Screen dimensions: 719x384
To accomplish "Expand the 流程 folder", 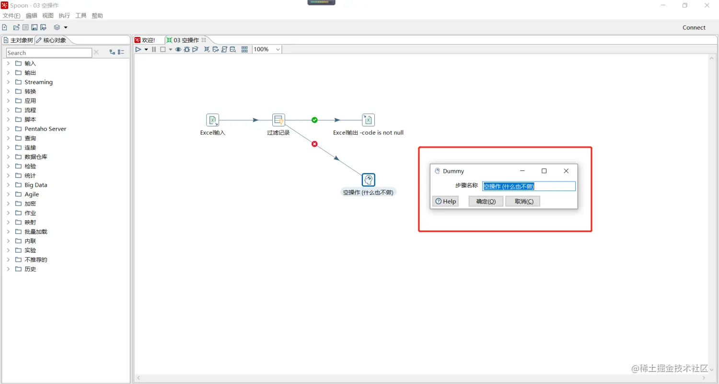I will click(x=8, y=110).
